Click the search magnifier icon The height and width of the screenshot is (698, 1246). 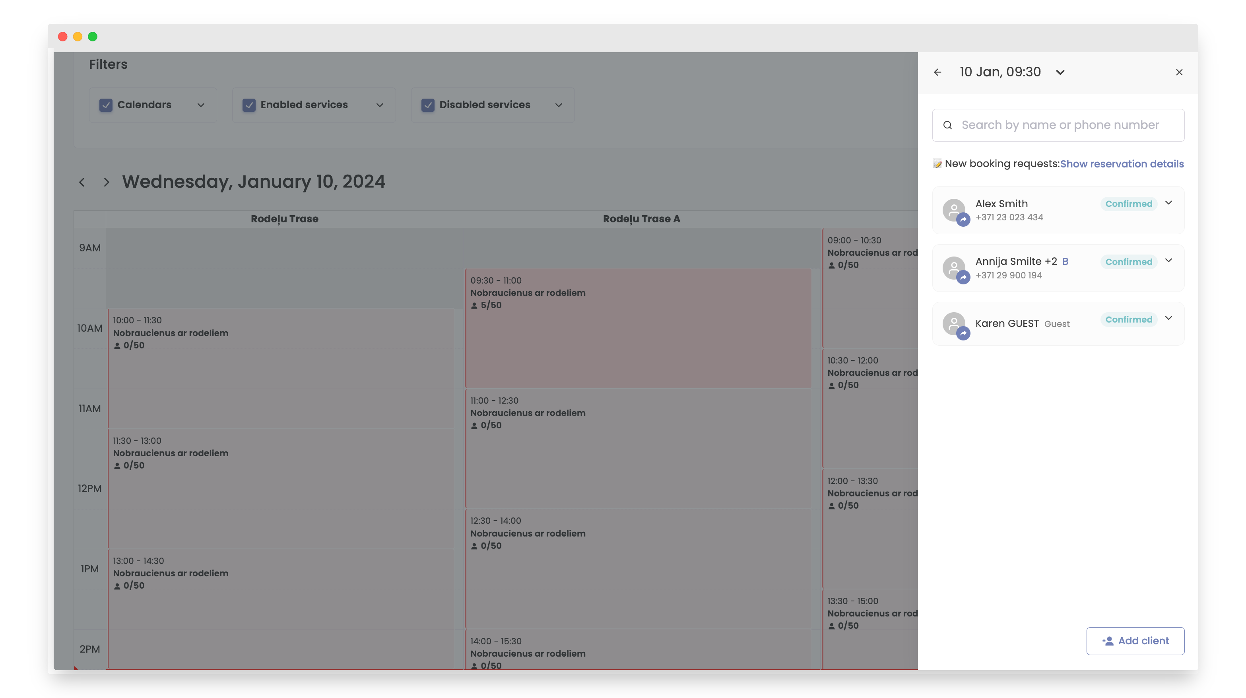[947, 125]
